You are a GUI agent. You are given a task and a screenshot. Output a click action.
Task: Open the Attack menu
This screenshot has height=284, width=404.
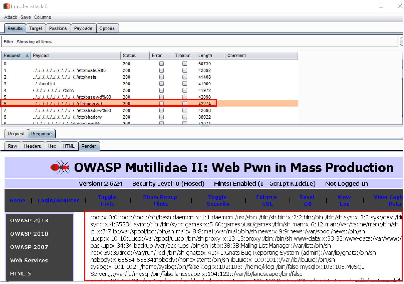pyautogui.click(x=11, y=17)
